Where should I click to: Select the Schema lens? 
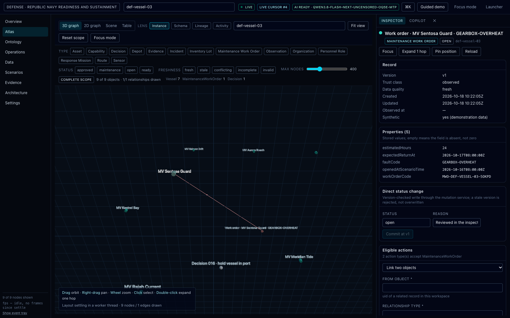coord(181,26)
